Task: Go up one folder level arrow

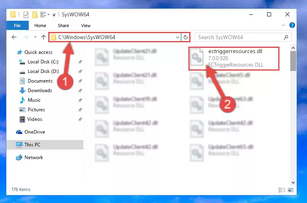Action: 44,37
